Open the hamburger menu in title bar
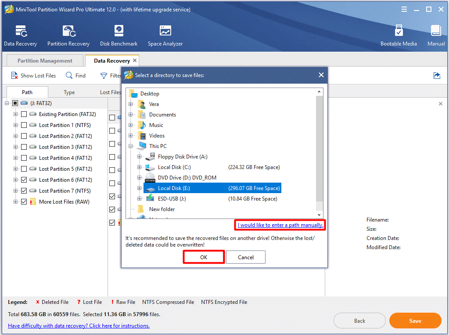 pos(404,10)
